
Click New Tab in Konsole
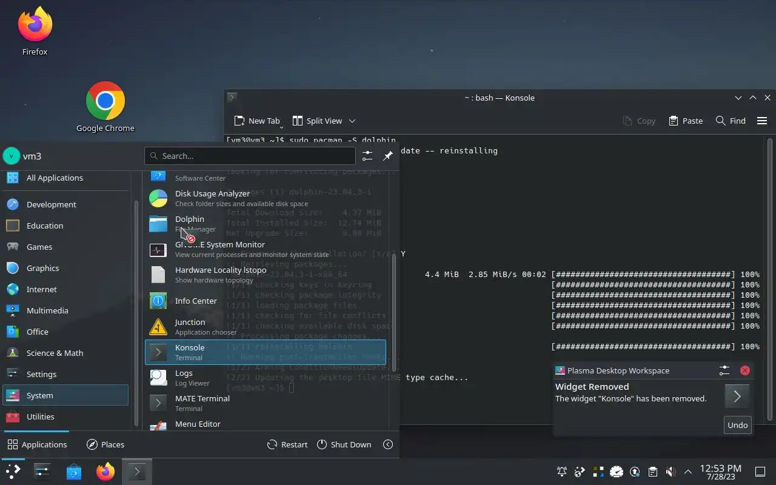click(257, 121)
